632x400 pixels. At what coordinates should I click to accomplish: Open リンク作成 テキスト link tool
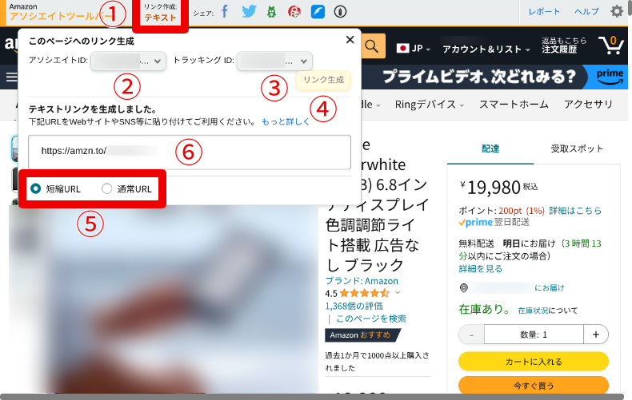pyautogui.click(x=160, y=13)
